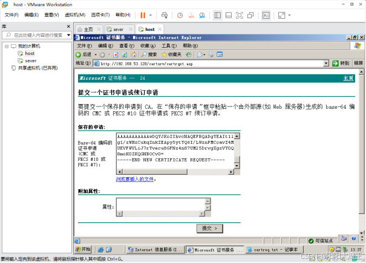Switch to Internet 信息服务 taskbar window

[x=155, y=250]
